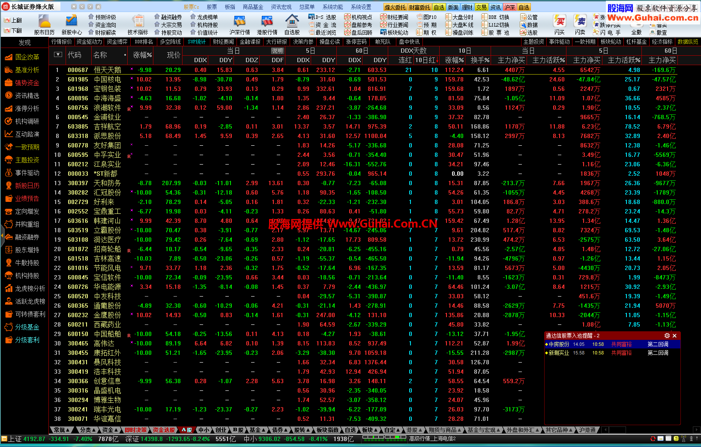The image size is (701, 447).
Task: Click the 财富委托 button
Action: (419, 7)
